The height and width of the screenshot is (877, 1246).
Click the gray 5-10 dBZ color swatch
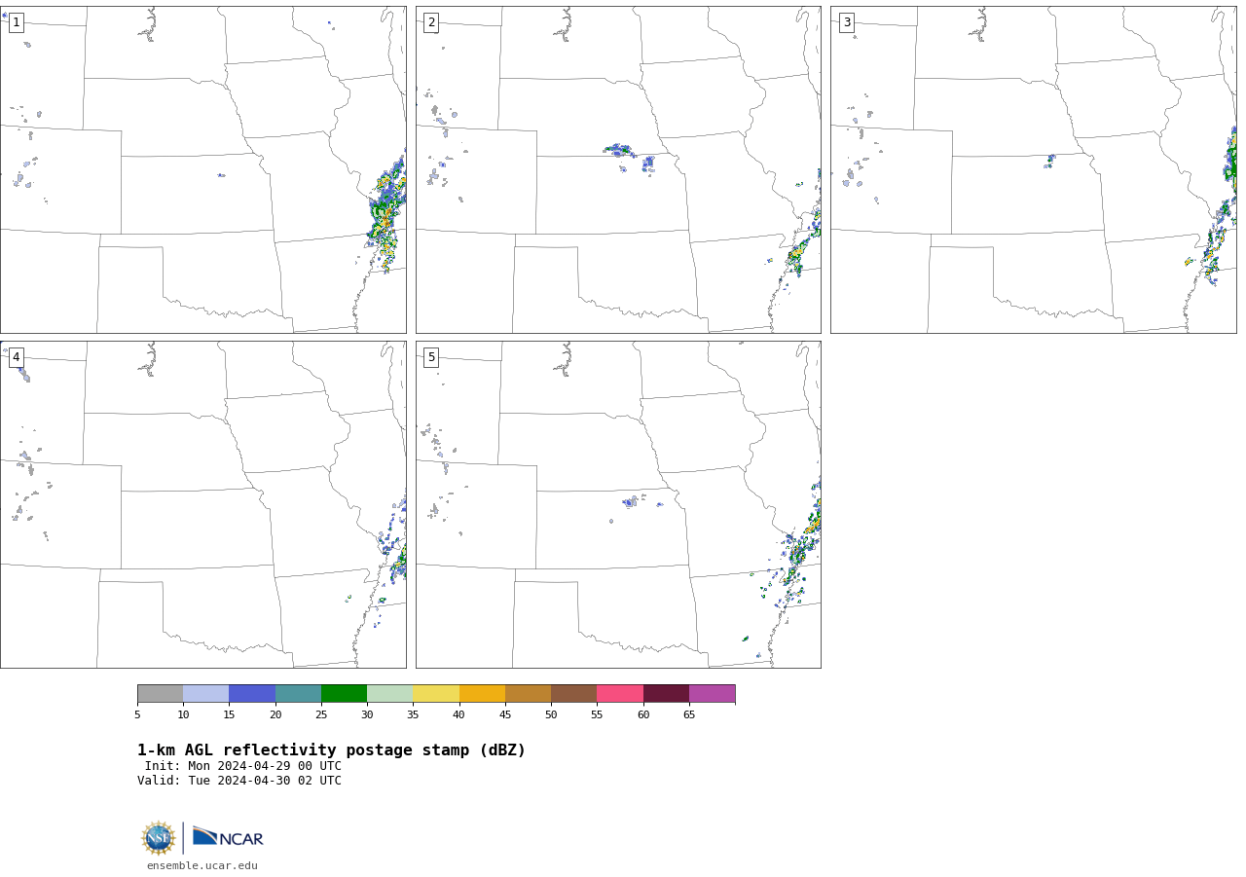[x=160, y=693]
